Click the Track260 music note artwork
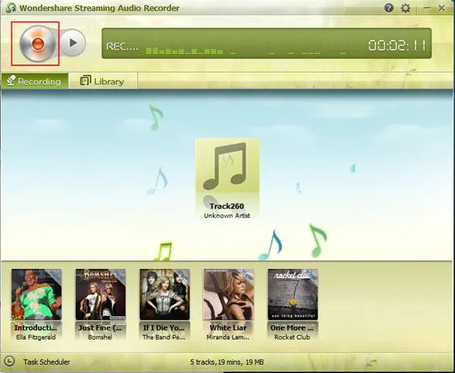This screenshot has width=455, height=373. pos(227,167)
